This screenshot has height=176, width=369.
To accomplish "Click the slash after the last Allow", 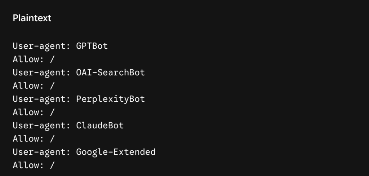I will tap(52, 165).
